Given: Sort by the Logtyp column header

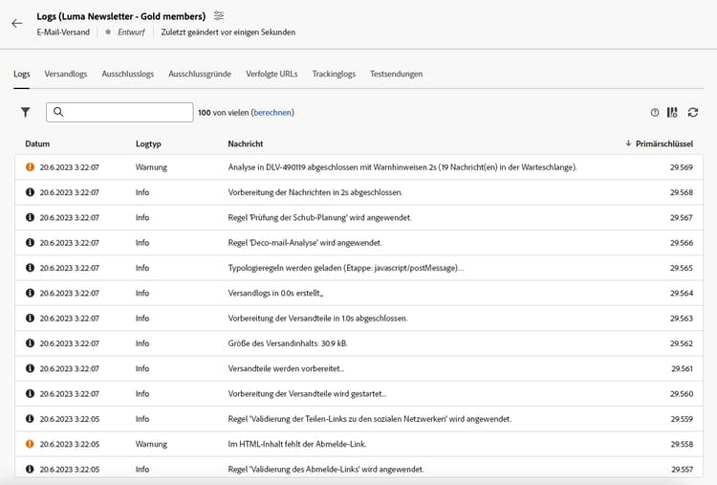Looking at the screenshot, I should tap(148, 143).
